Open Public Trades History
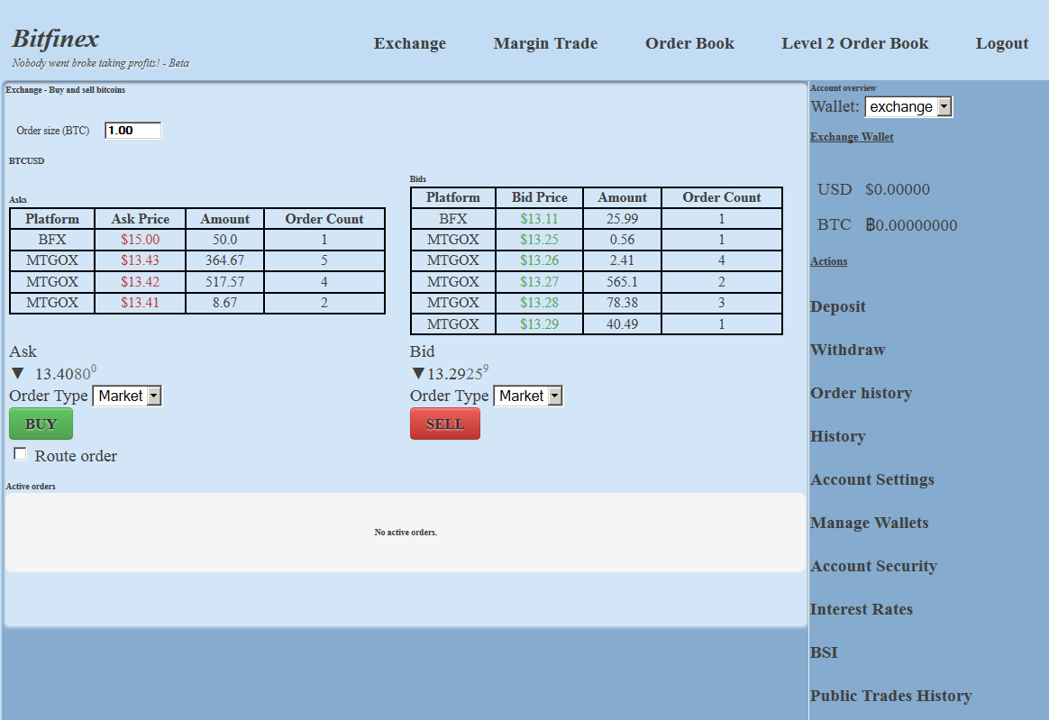The height and width of the screenshot is (720, 1049). click(890, 696)
